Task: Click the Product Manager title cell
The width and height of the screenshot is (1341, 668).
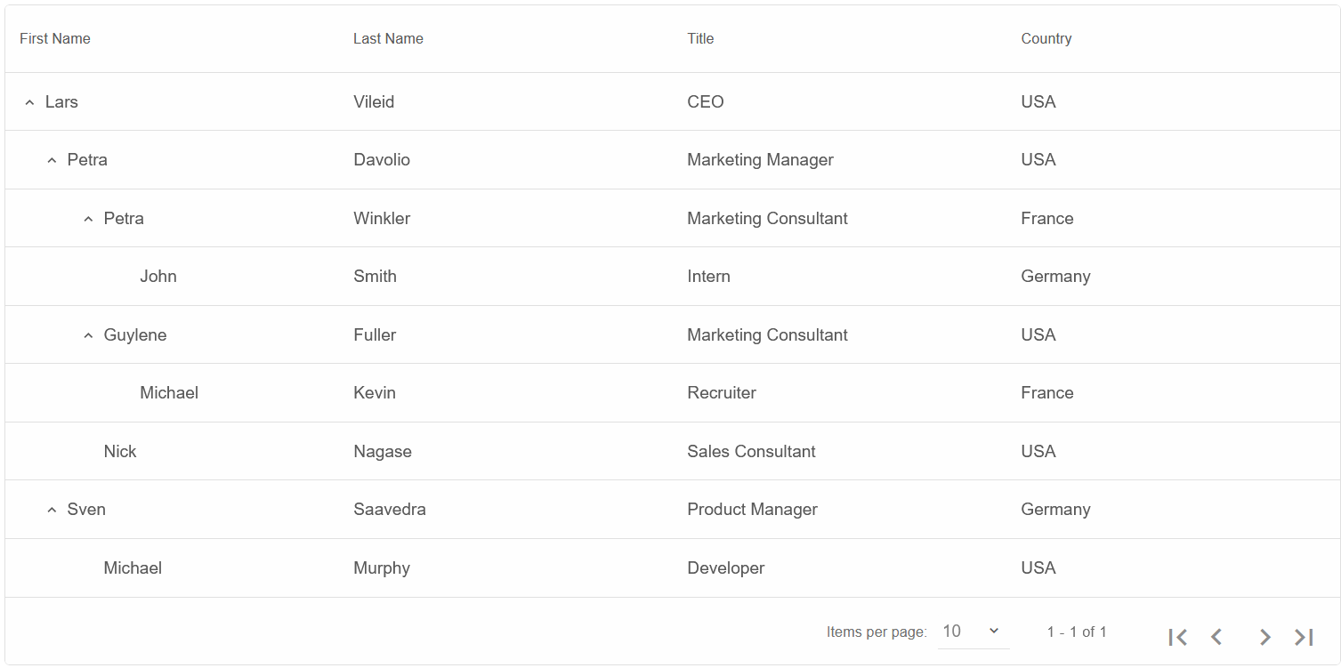Action: coord(752,510)
